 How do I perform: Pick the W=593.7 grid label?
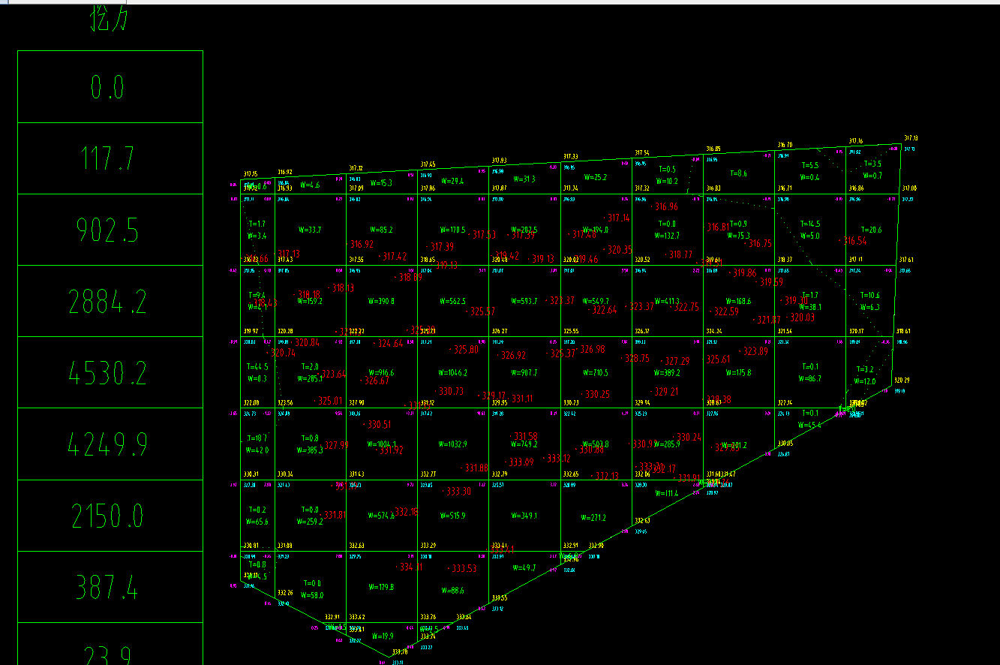[524, 301]
